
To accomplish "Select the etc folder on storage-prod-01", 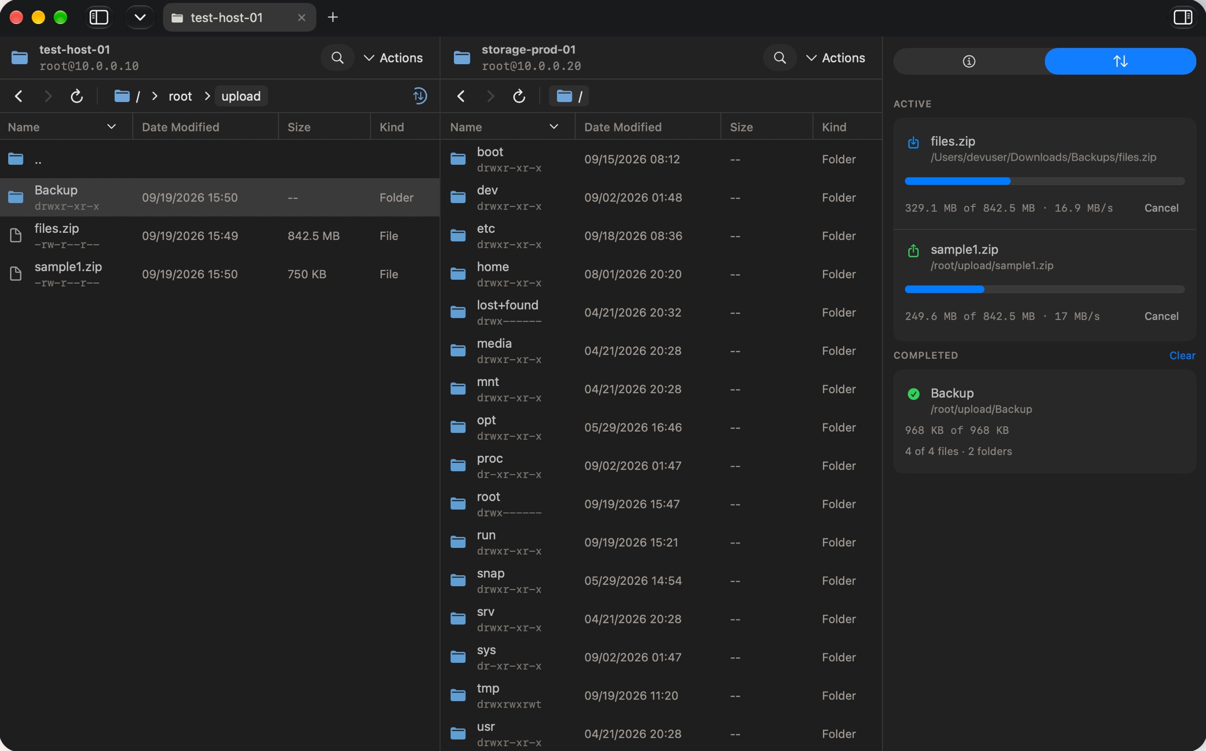I will 661,236.
